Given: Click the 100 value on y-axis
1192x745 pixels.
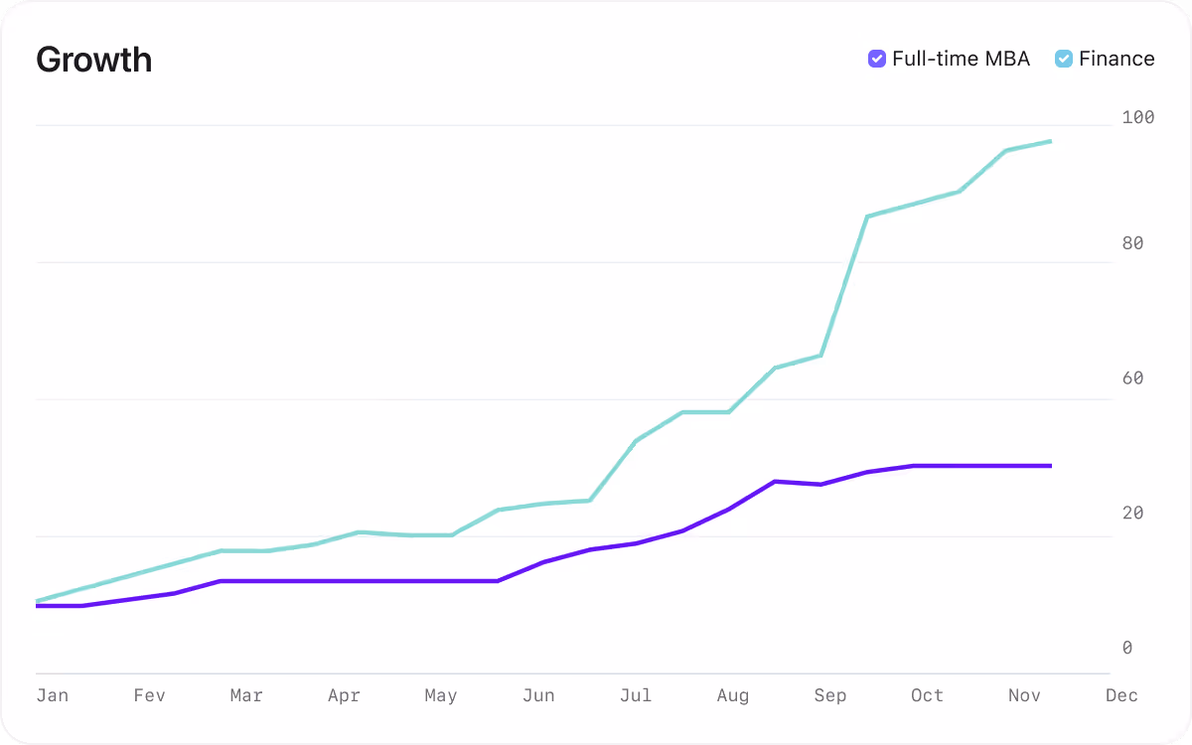Looking at the screenshot, I should pos(1138,117).
